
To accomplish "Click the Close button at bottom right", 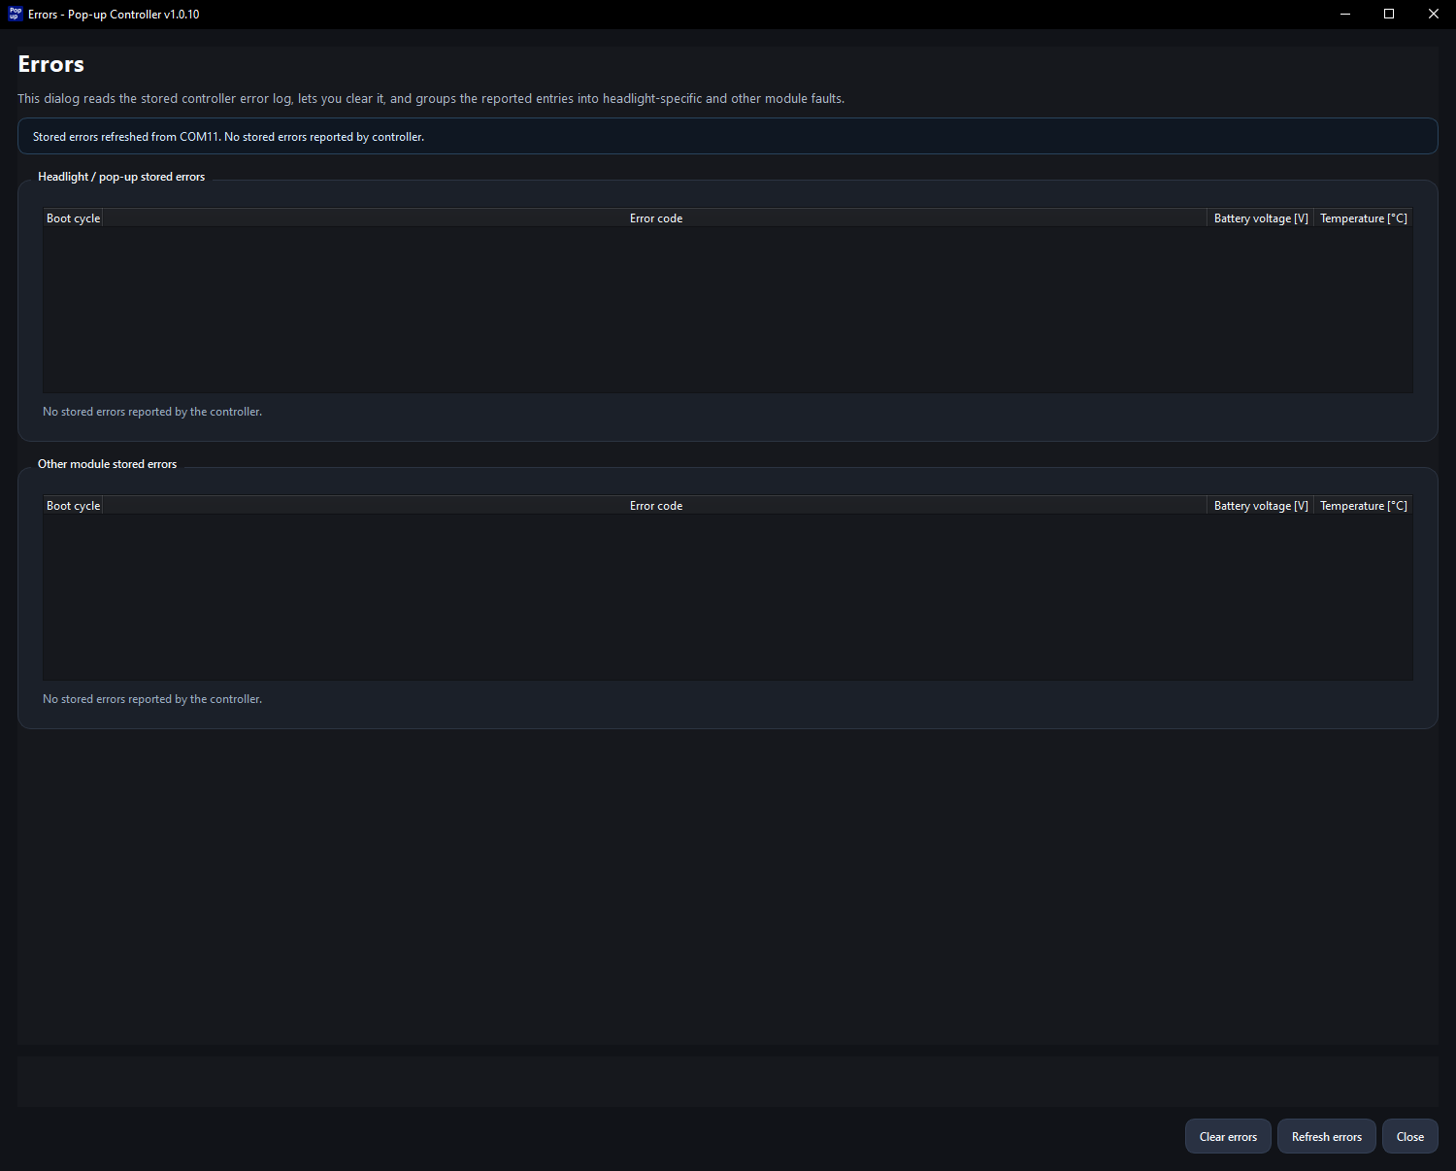I will tap(1409, 1136).
